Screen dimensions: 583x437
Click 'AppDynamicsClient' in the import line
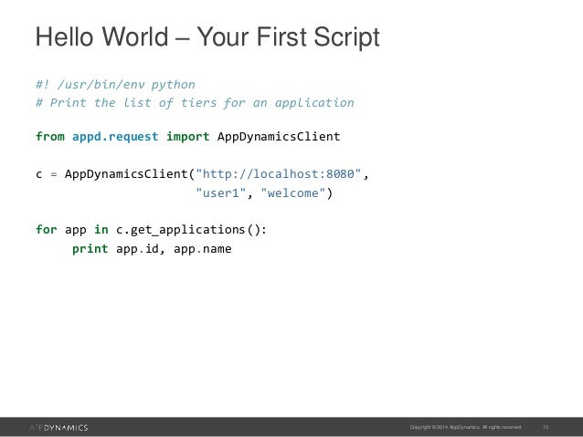[279, 137]
